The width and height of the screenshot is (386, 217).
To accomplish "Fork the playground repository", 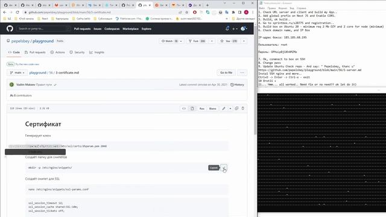I will pos(197,41).
